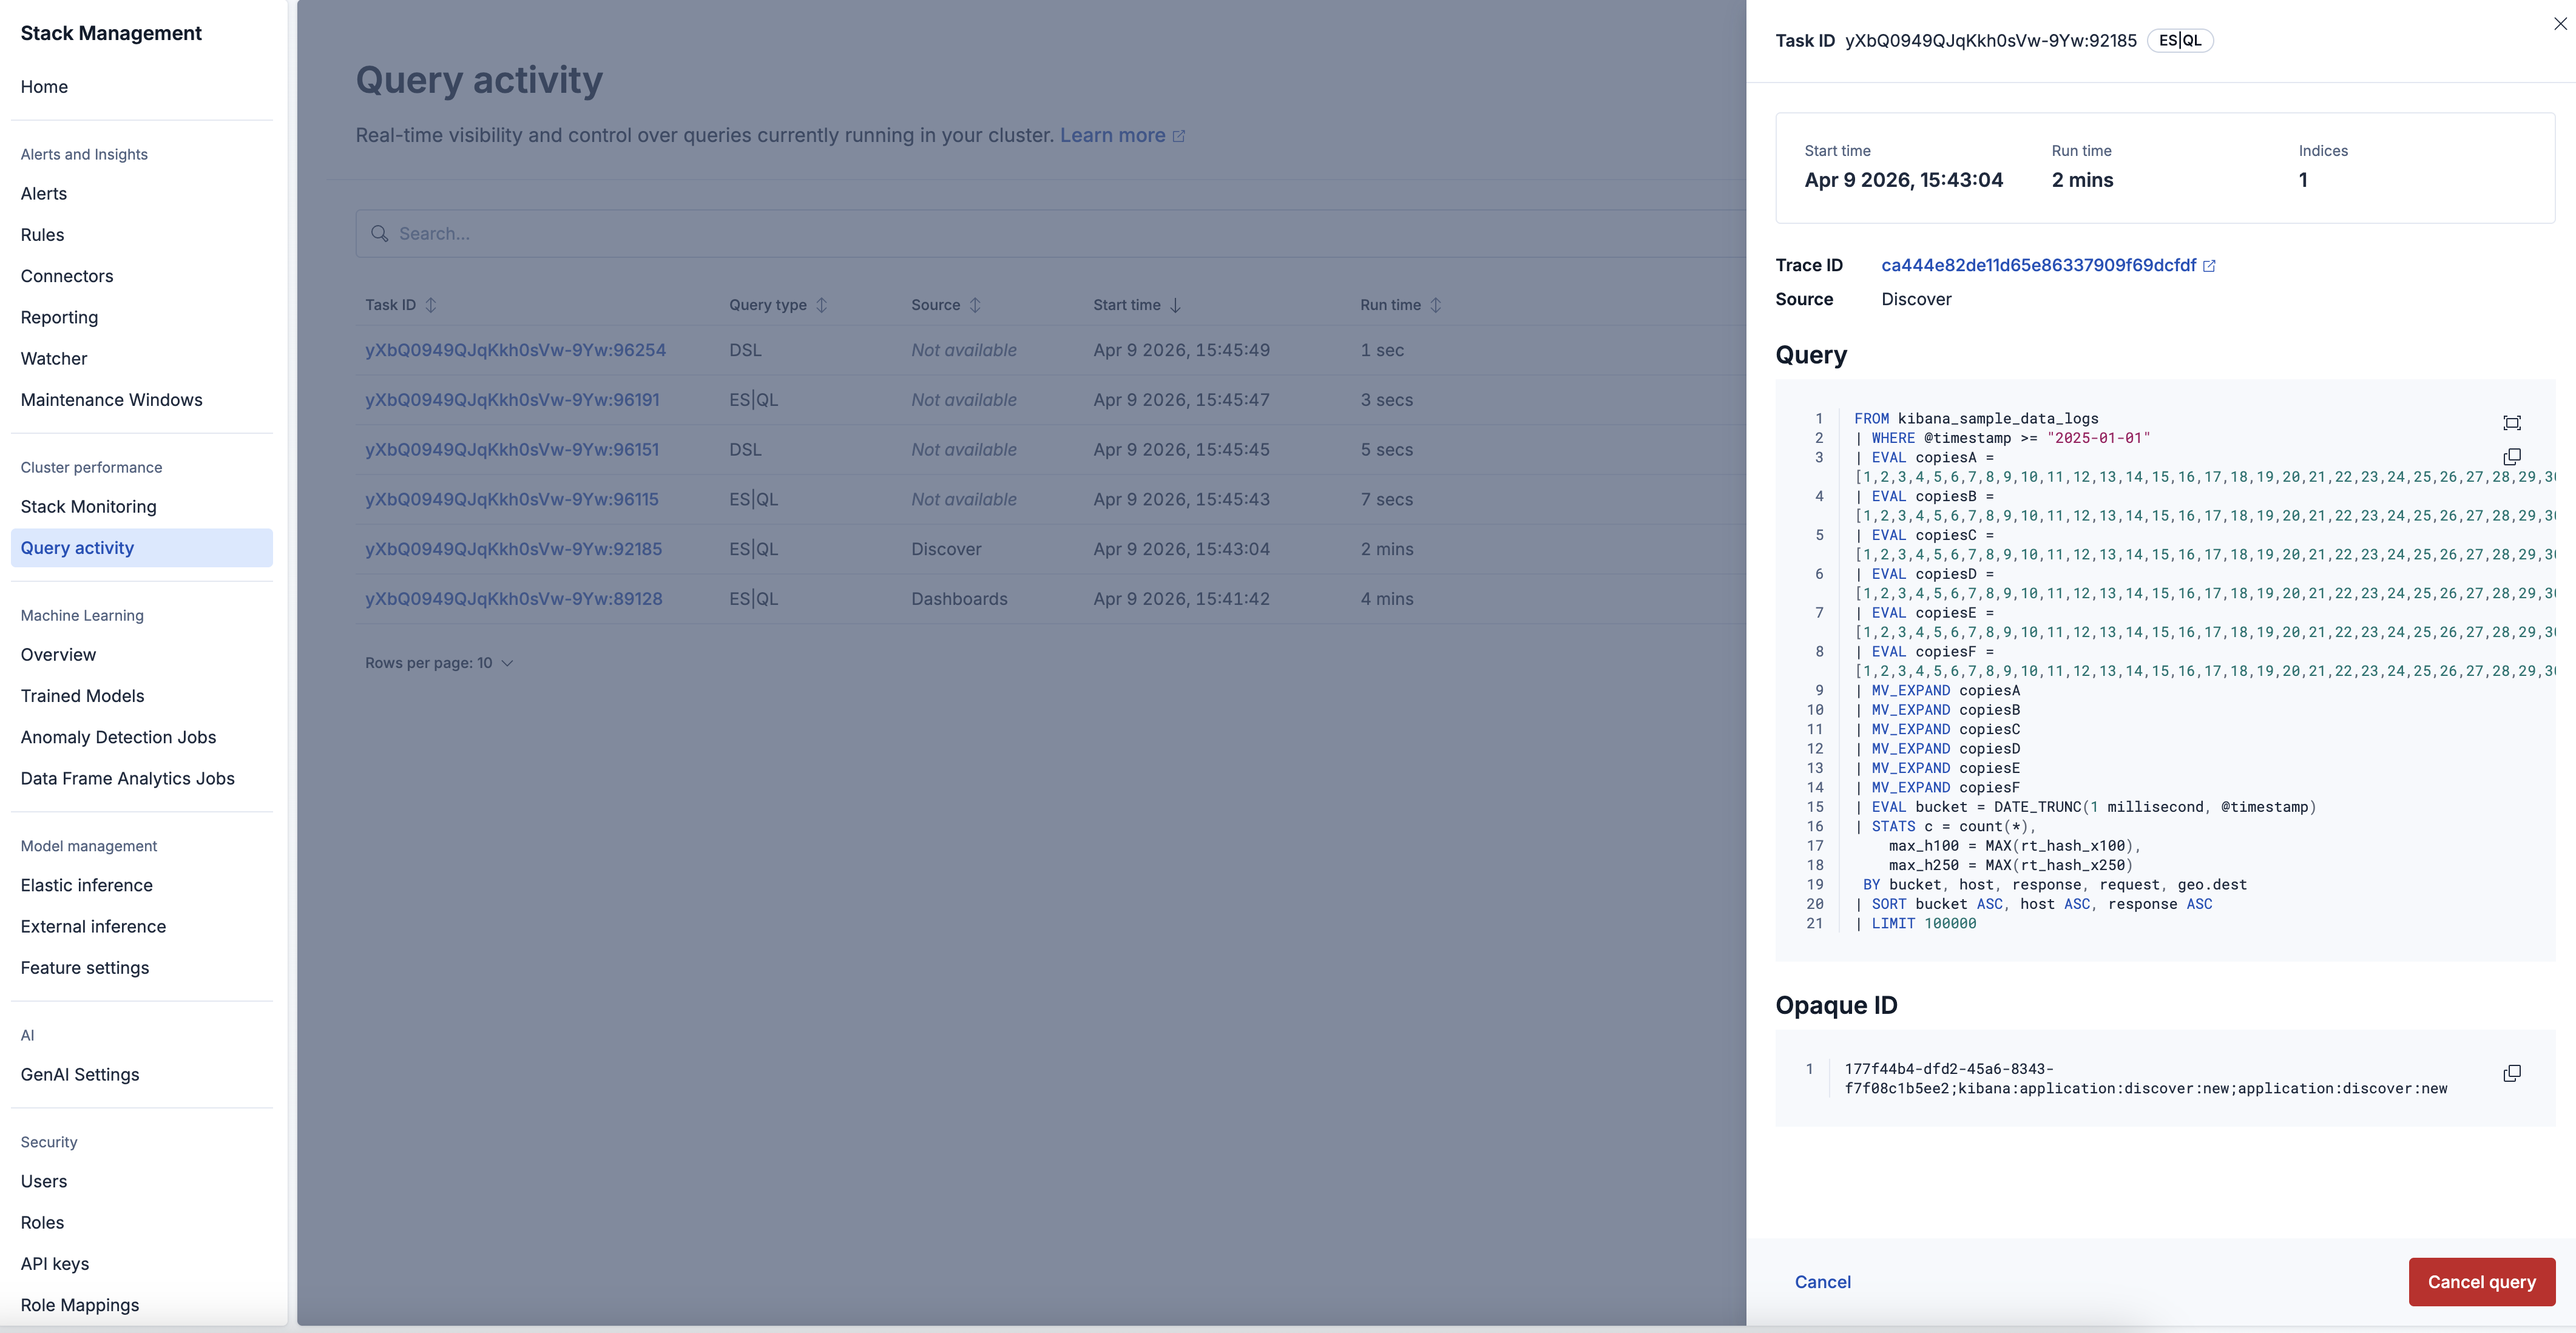Toggle sorting on the Run time column
Viewport: 2576px width, 1333px height.
1437,305
